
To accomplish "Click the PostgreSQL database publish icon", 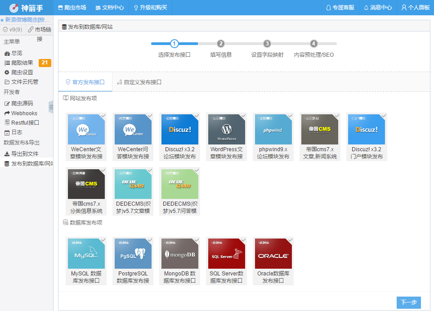I will pyautogui.click(x=133, y=254).
